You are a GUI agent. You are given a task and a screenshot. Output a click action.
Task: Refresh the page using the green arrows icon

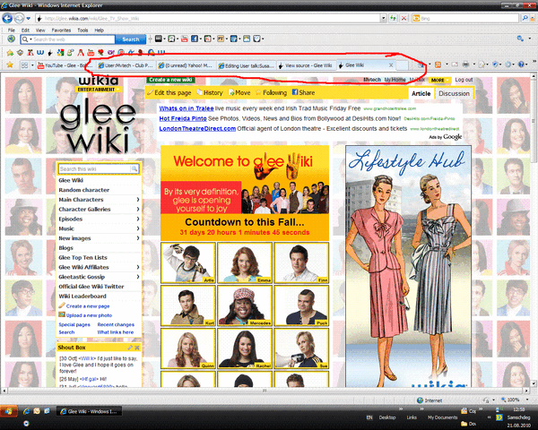click(x=394, y=18)
